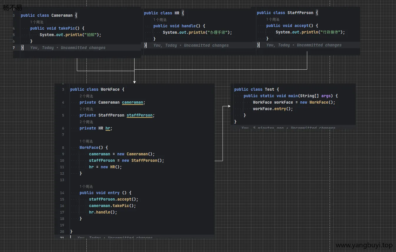
Task: Click the 'public class StaffPerson {' declaration
Action: click(x=287, y=13)
